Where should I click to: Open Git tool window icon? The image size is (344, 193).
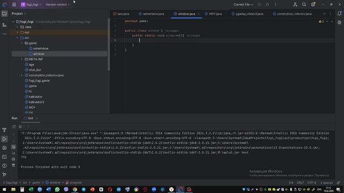pos(4,175)
